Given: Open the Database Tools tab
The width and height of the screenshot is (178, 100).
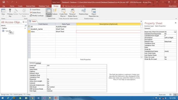Looking at the screenshot, I should (44, 6).
